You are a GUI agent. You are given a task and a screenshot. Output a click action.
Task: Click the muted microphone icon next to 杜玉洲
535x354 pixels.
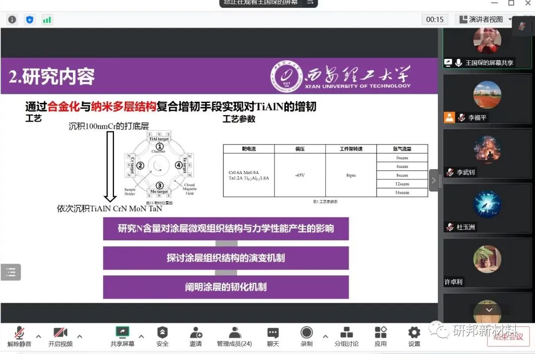click(x=450, y=227)
